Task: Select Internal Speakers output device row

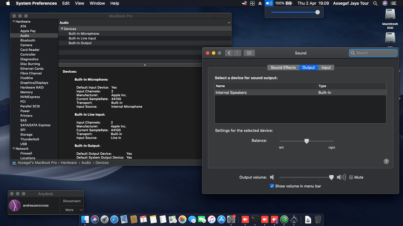Action: tap(300, 92)
